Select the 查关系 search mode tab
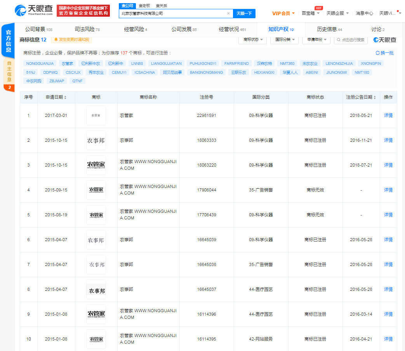Screen dimensions: 405x351 (x=162, y=6)
